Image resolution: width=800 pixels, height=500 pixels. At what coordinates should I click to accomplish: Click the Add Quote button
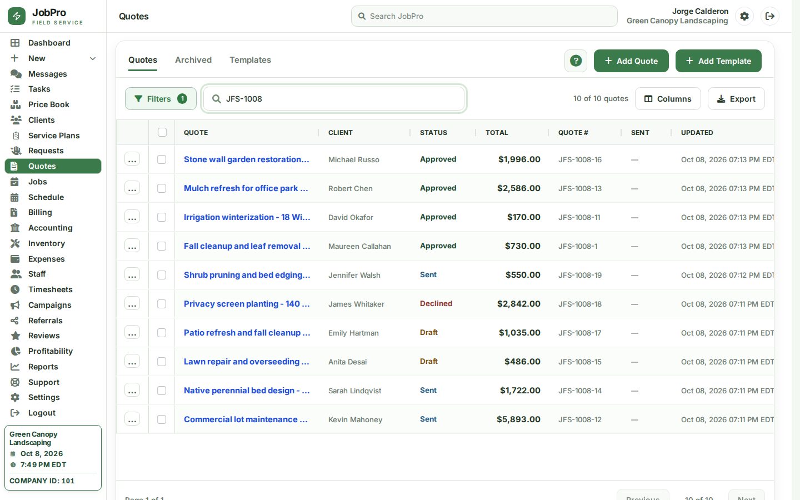[631, 61]
